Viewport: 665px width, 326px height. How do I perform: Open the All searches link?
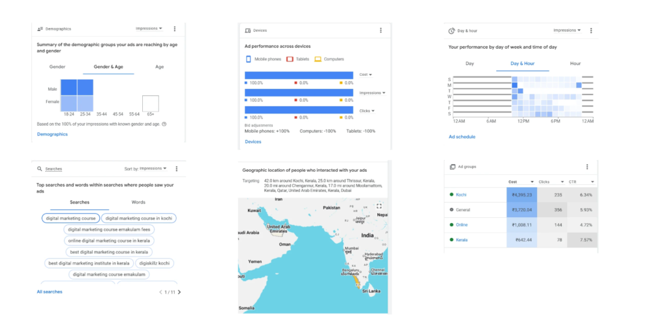coord(49,292)
